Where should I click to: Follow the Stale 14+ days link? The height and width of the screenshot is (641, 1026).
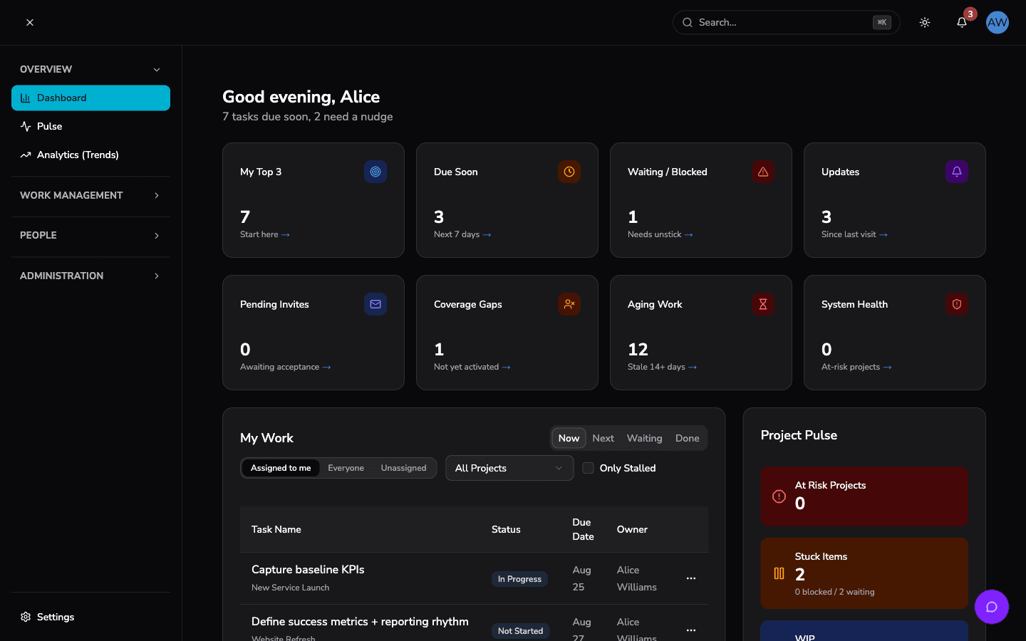pyautogui.click(x=662, y=367)
